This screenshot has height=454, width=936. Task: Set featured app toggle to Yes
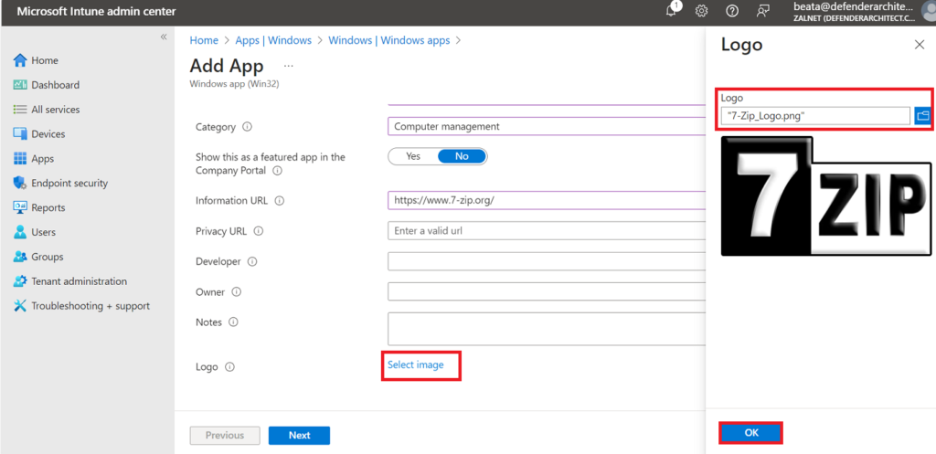(413, 156)
